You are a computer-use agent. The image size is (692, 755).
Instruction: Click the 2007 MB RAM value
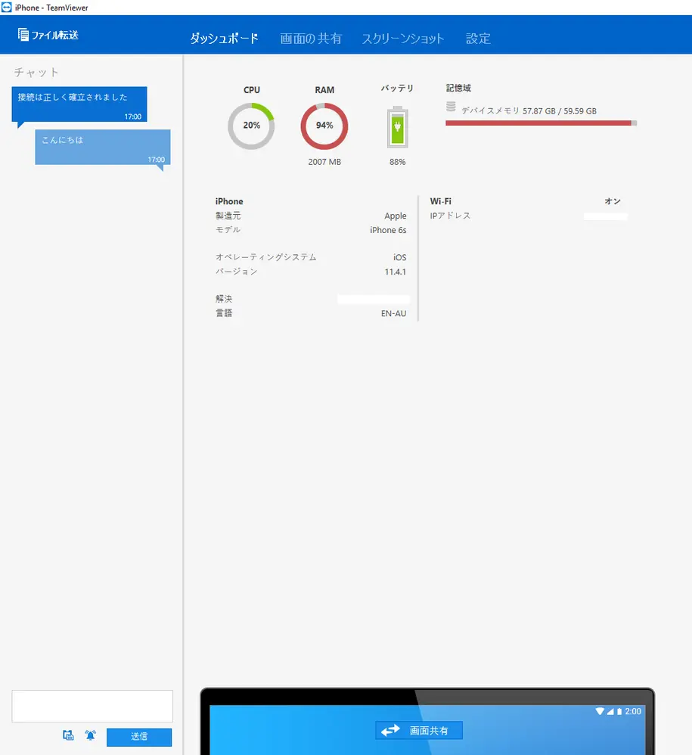pos(324,162)
